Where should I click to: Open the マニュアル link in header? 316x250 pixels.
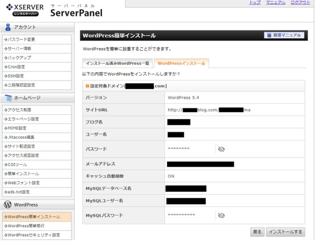(275, 2)
